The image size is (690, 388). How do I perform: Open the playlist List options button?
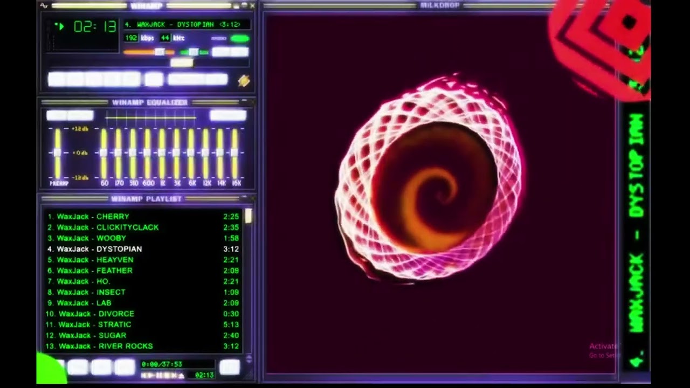pos(230,367)
